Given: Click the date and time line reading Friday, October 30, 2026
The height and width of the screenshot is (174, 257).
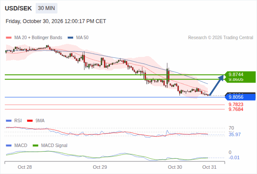Looking at the screenshot, I should [56, 21].
